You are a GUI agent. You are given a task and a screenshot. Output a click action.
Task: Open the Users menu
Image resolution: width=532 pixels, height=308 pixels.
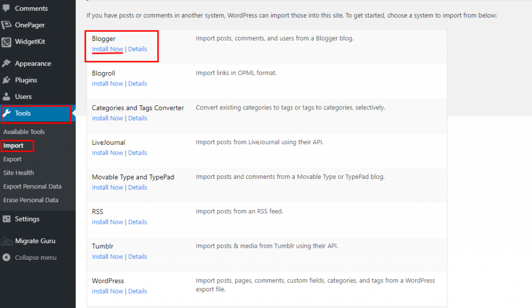pos(23,97)
